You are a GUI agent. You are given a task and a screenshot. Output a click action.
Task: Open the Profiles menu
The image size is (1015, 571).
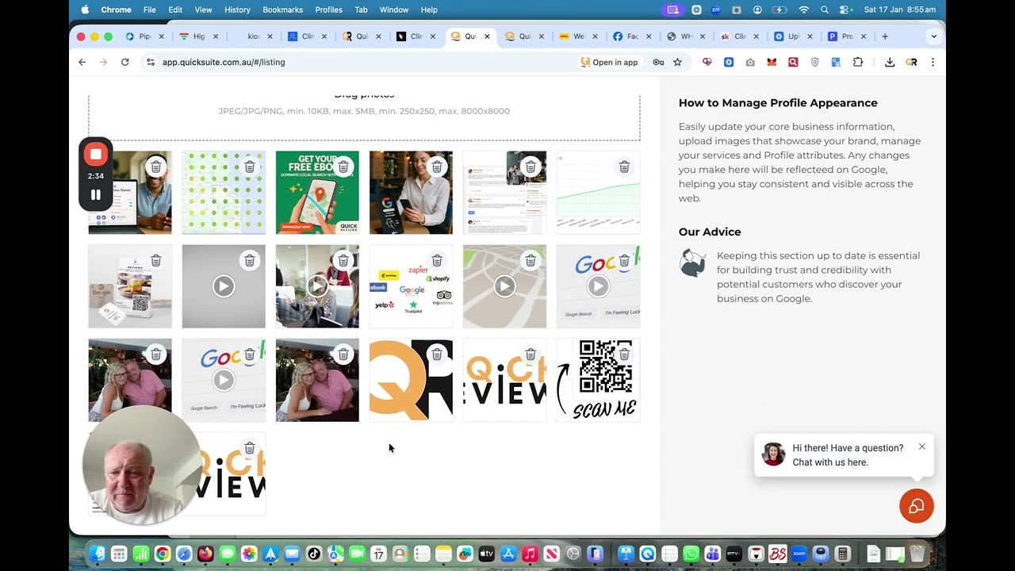(328, 10)
